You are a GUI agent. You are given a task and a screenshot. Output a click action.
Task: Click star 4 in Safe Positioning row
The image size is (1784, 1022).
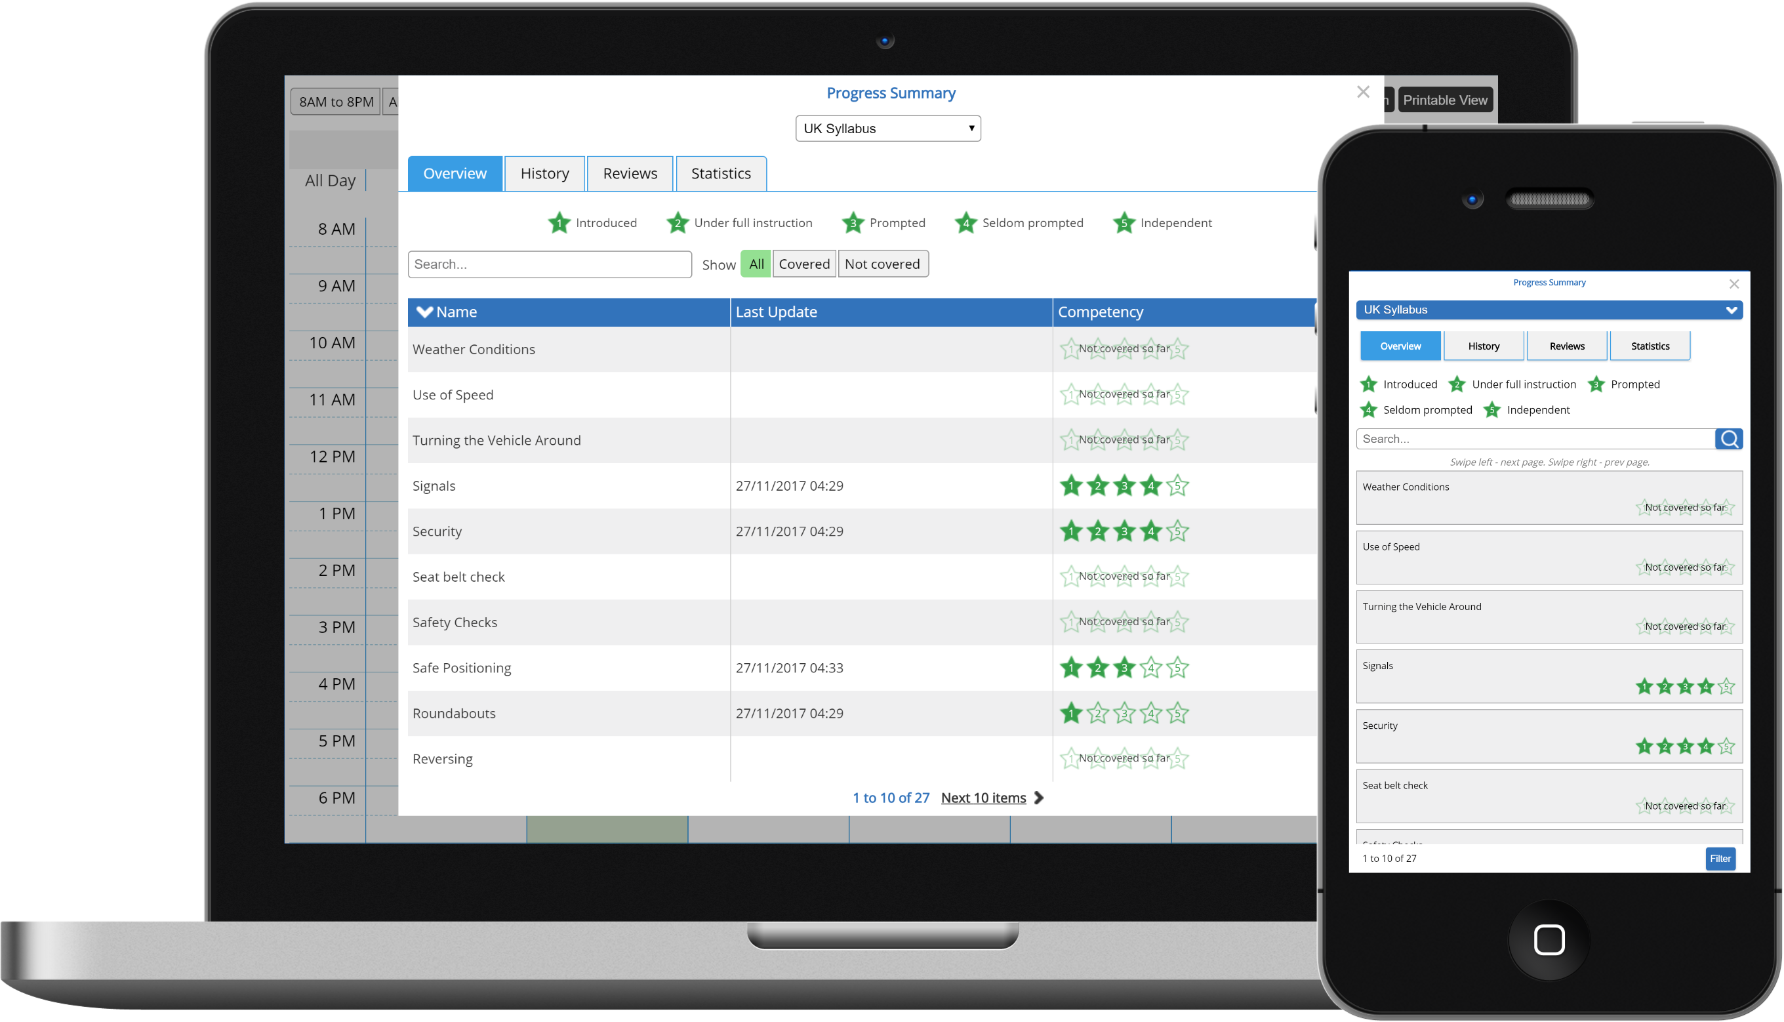(1151, 668)
